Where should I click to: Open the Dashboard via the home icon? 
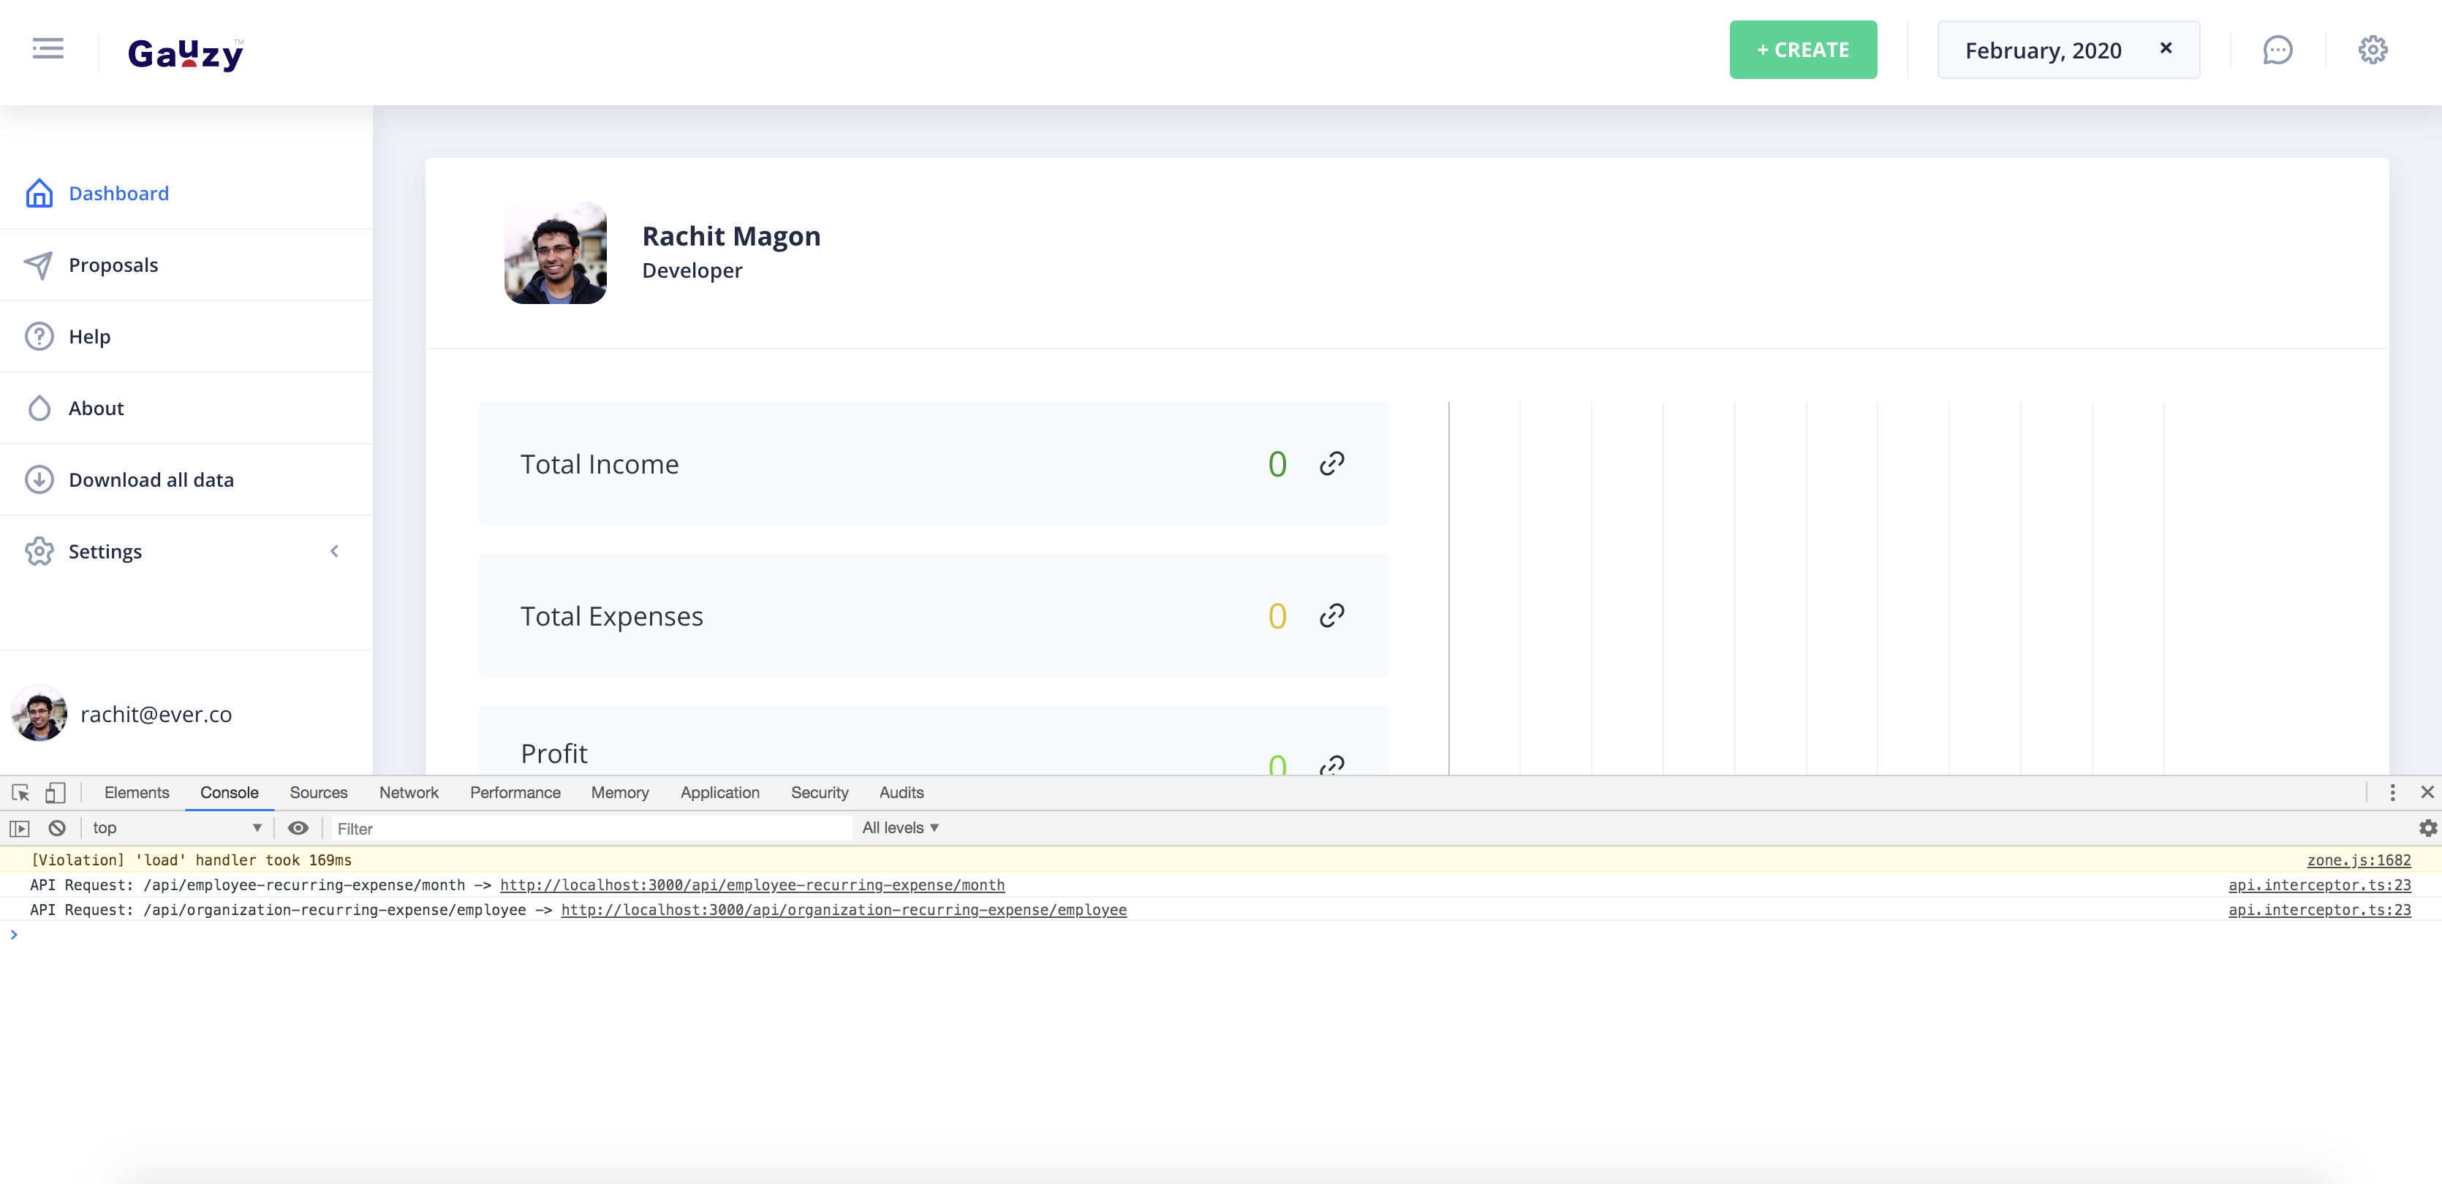click(x=38, y=192)
